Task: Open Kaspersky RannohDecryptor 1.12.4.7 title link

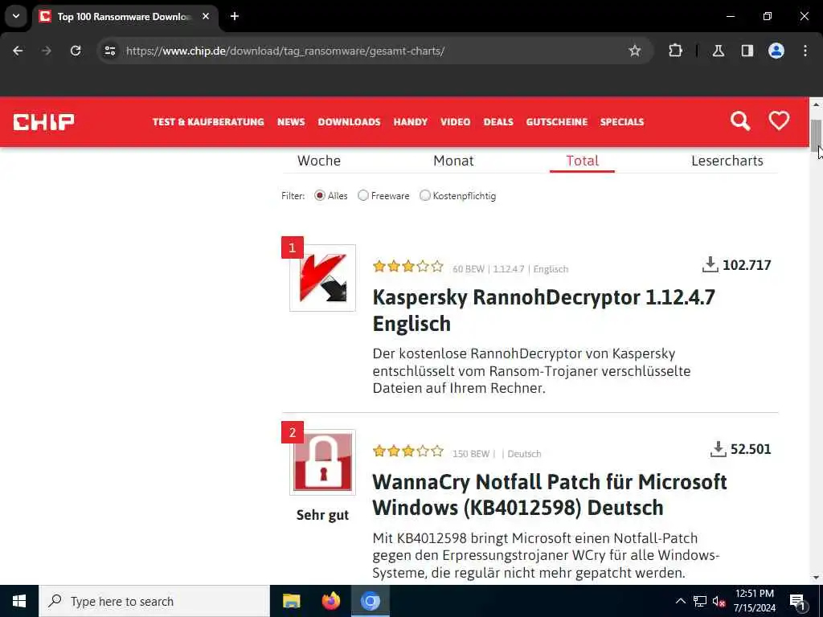Action: (544, 310)
